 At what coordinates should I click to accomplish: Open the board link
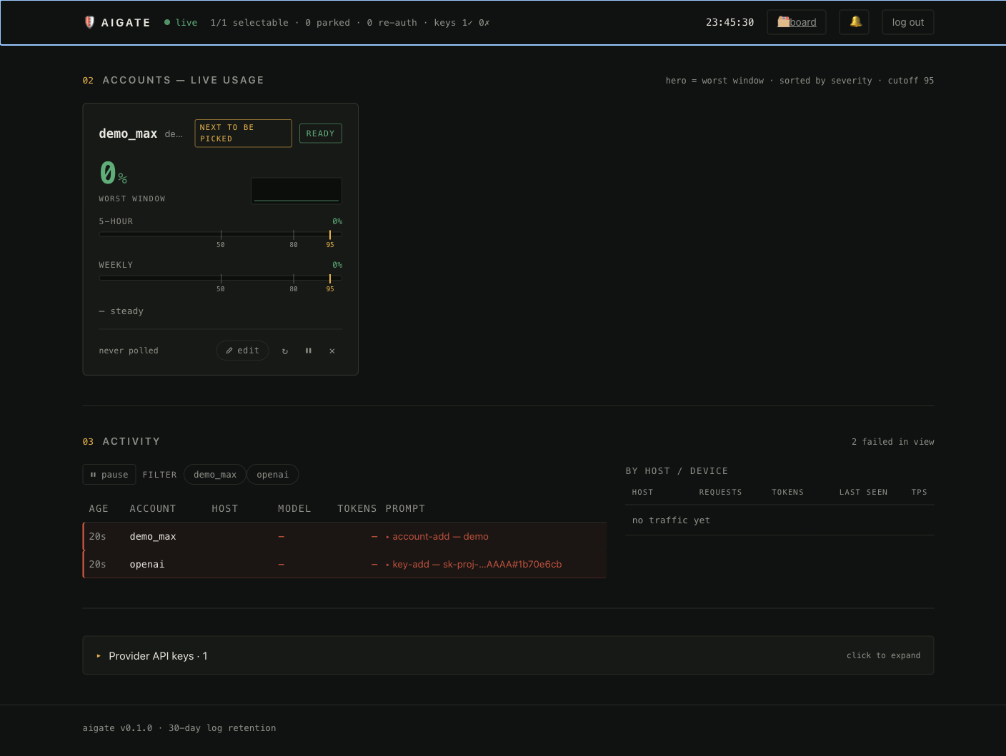(x=797, y=22)
